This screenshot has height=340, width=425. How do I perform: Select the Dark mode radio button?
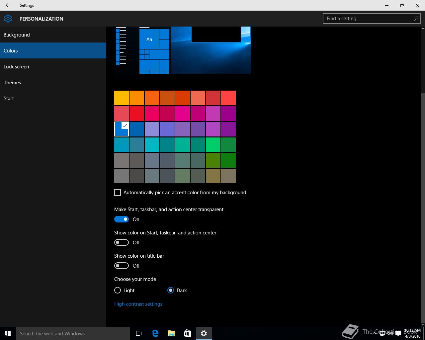[x=171, y=290]
